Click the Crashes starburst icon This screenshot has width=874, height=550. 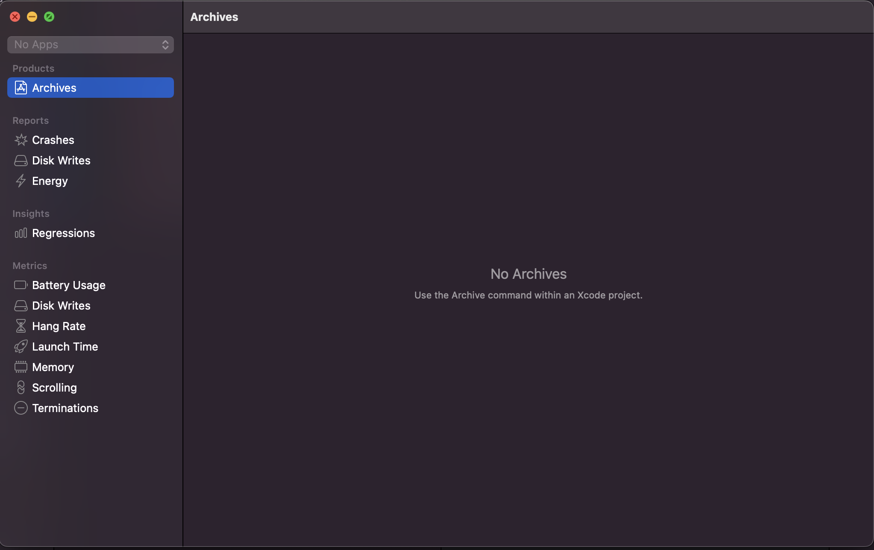[21, 140]
